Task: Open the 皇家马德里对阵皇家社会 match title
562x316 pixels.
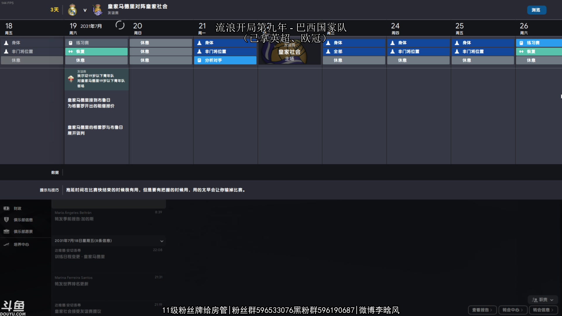Action: [x=138, y=6]
